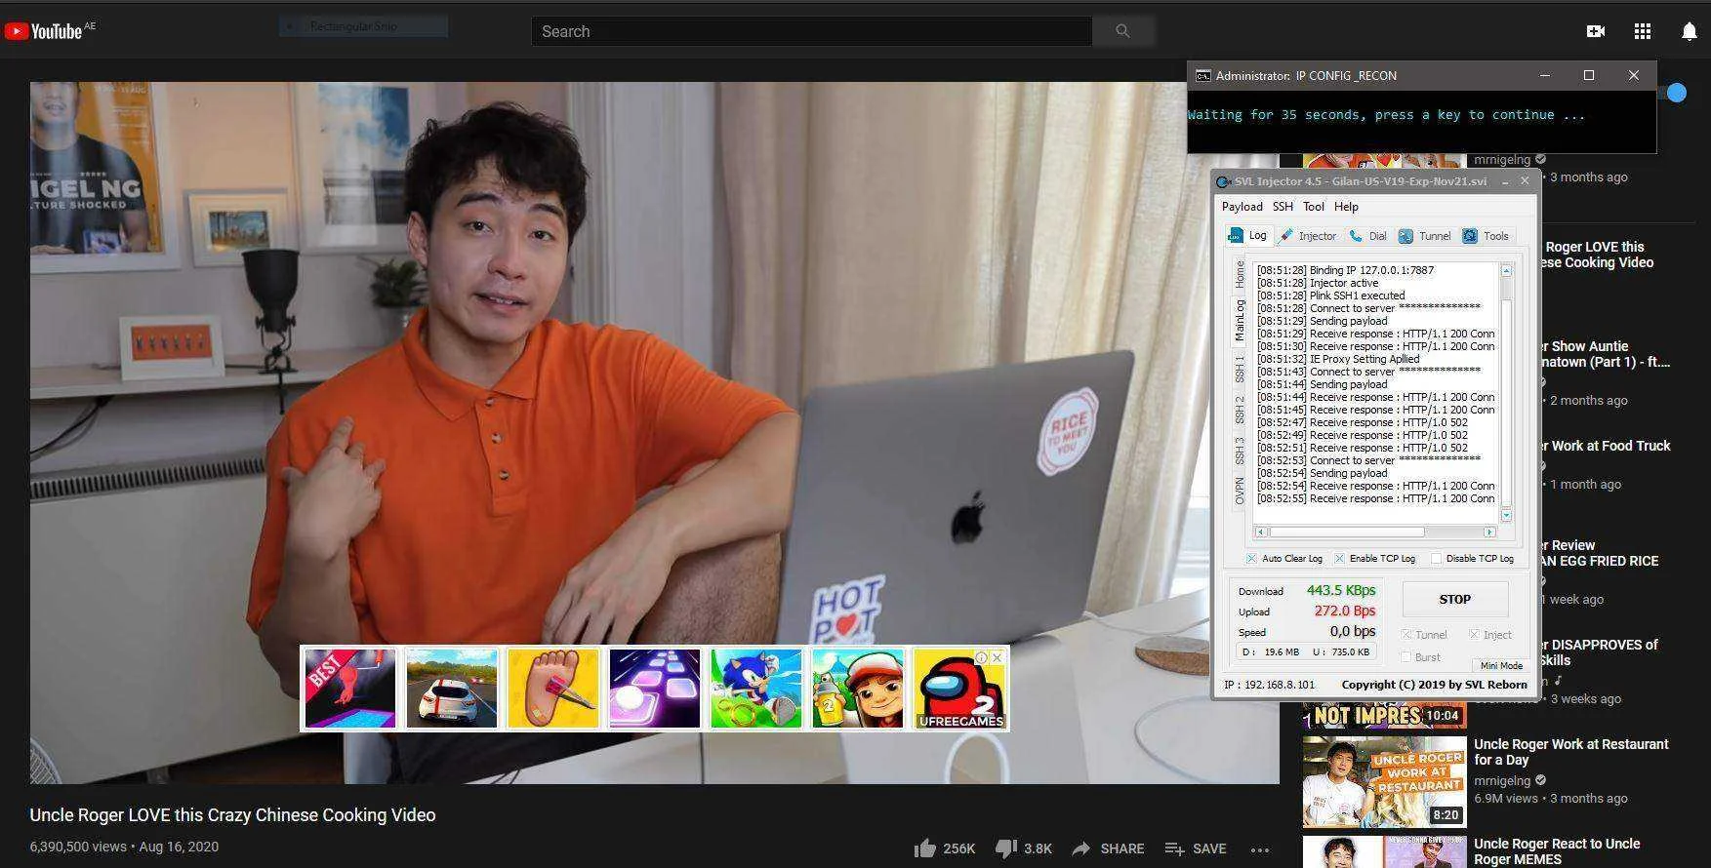Open the 'Work at Food Truck' video link

pos(1607,446)
